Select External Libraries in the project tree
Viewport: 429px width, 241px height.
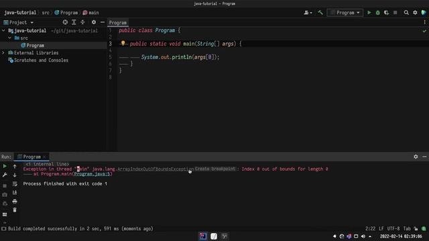point(36,53)
